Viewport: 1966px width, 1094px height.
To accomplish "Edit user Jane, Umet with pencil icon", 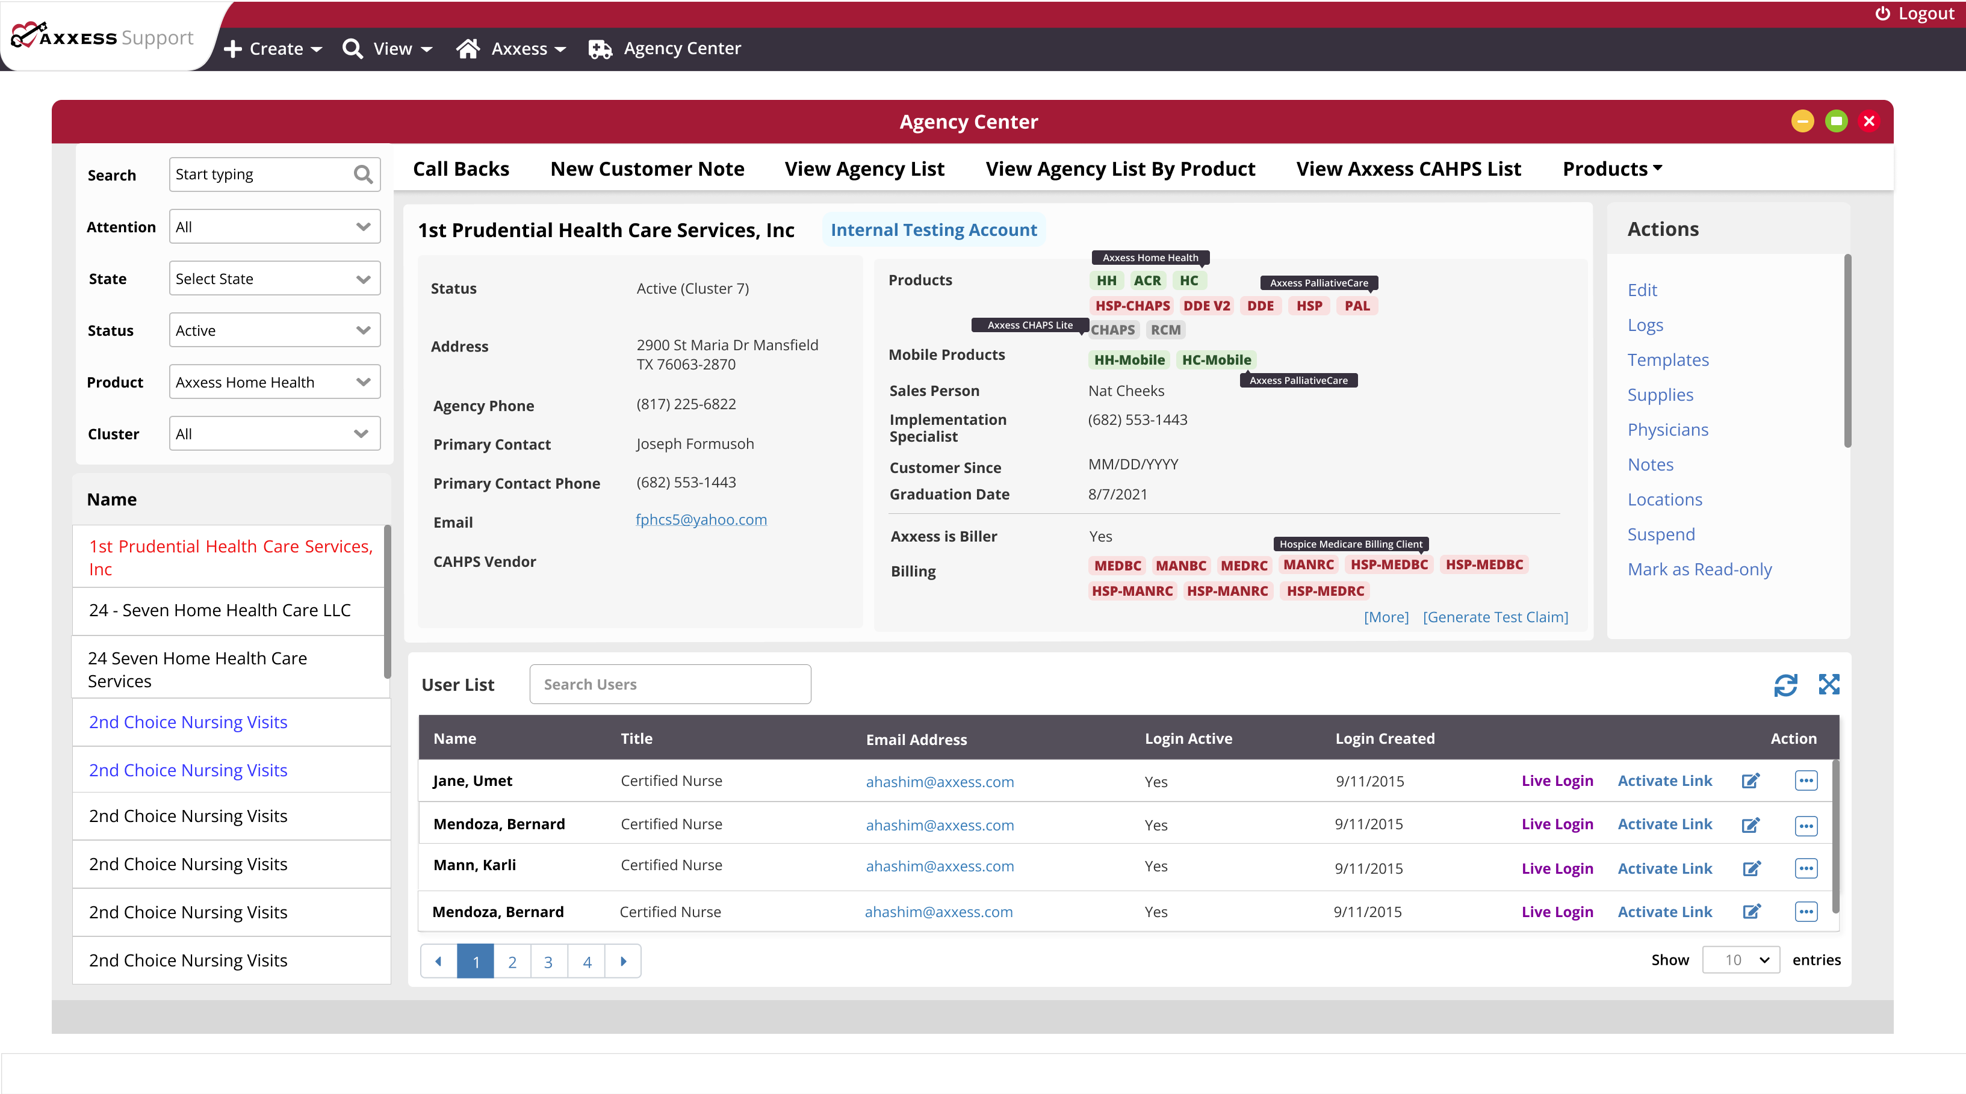I will 1750,780.
